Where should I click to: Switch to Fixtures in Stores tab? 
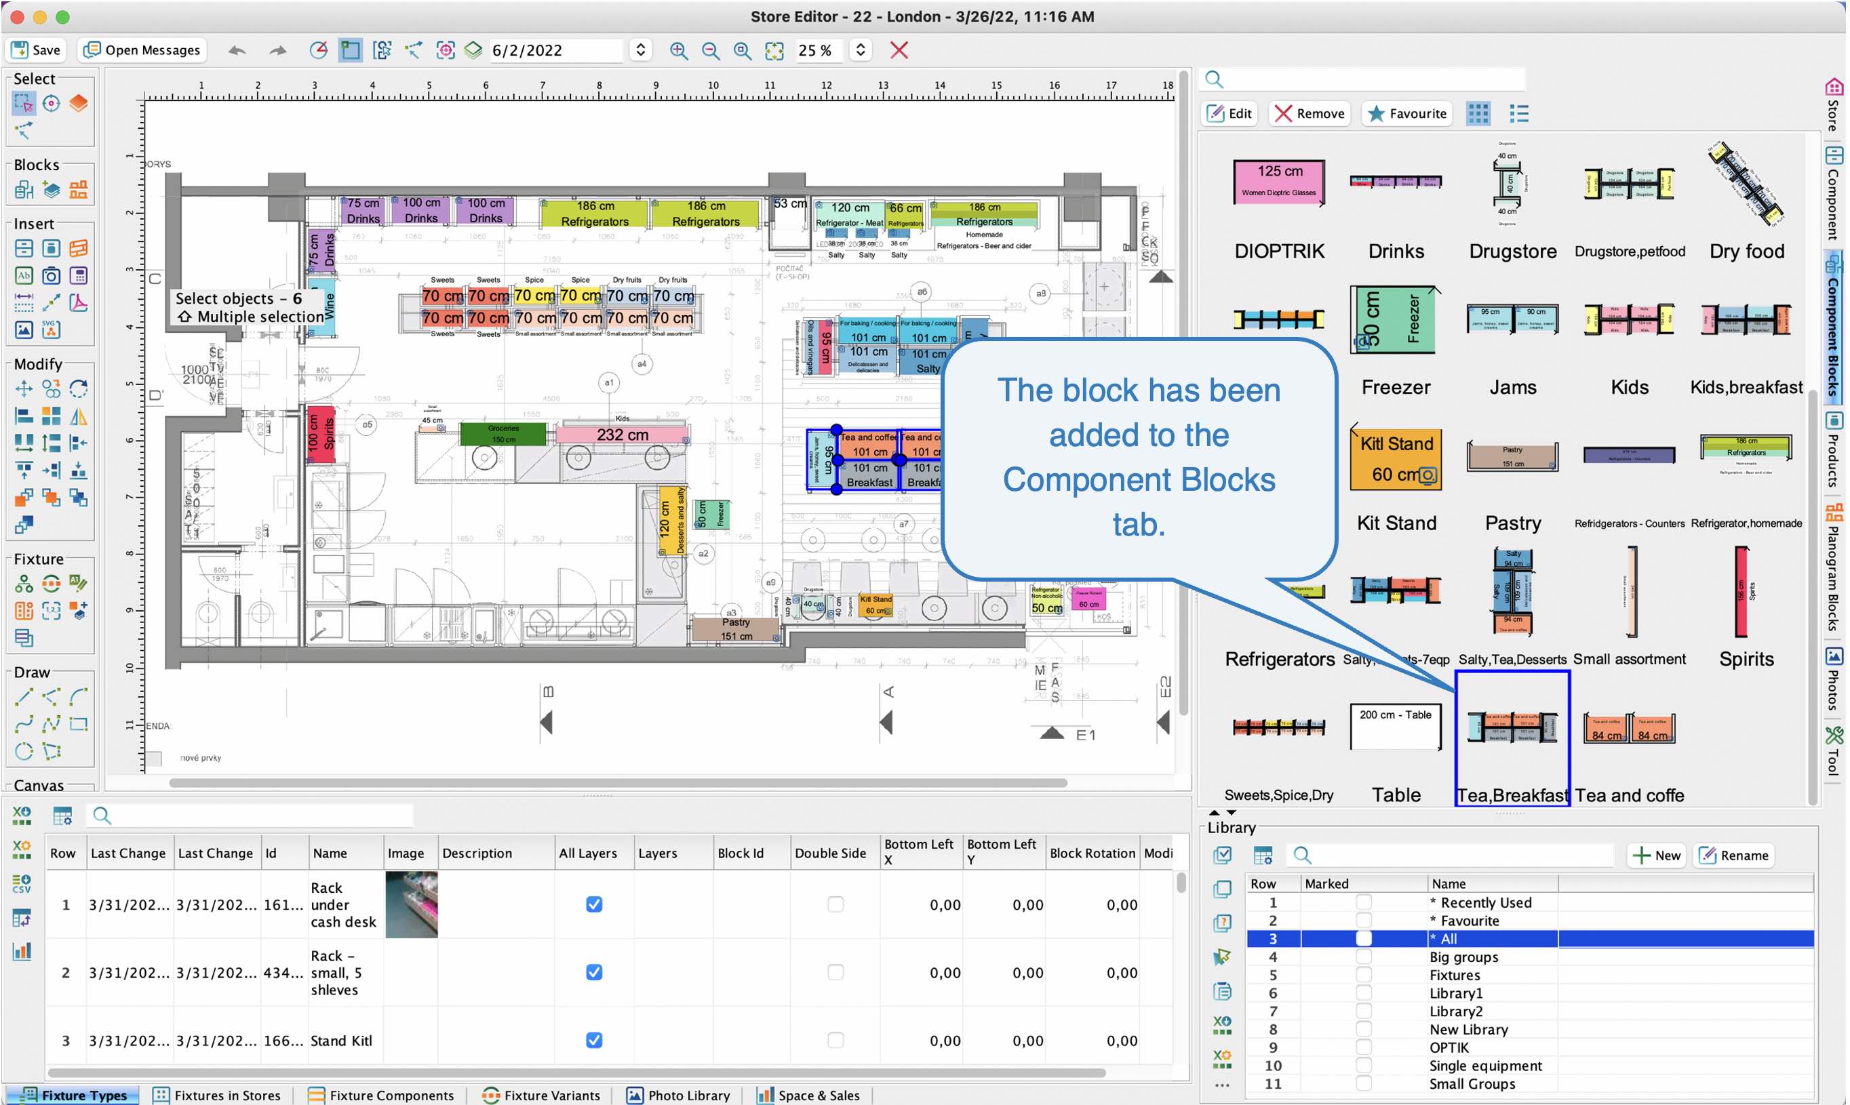217,1095
